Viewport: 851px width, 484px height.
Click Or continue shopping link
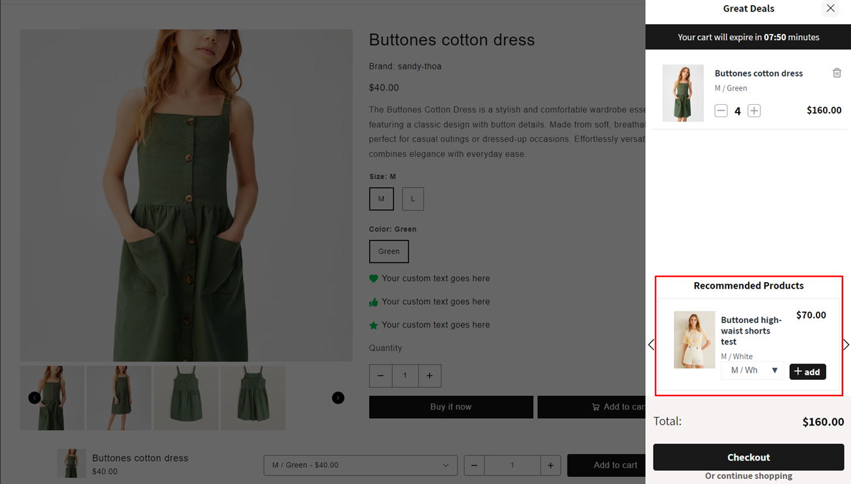(x=748, y=476)
